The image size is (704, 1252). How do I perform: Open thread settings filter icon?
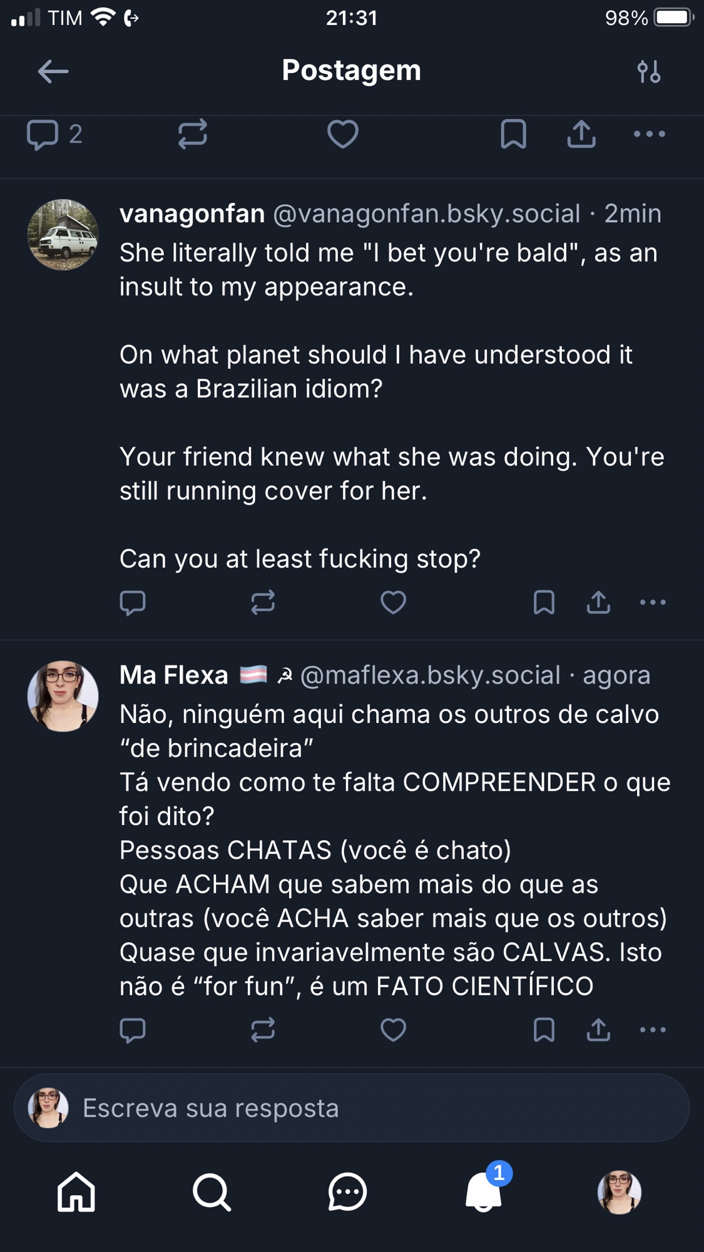(649, 71)
